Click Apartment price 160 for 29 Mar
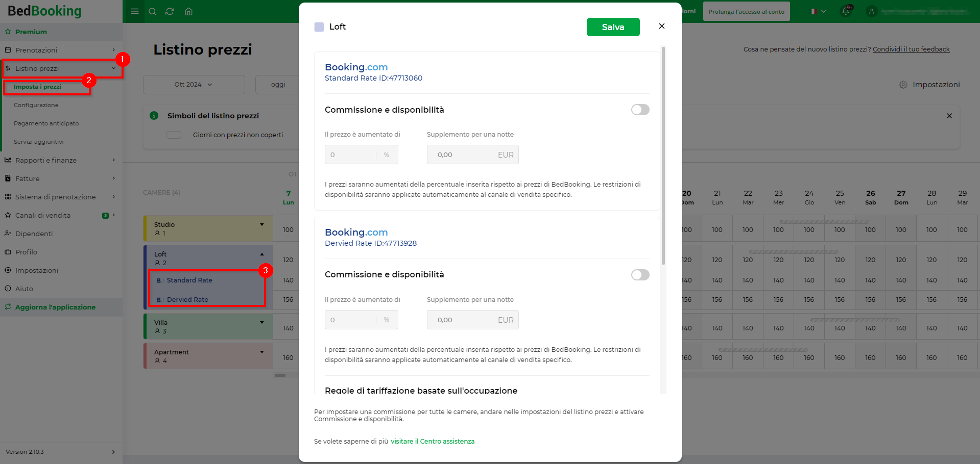980x464 pixels. point(962,358)
